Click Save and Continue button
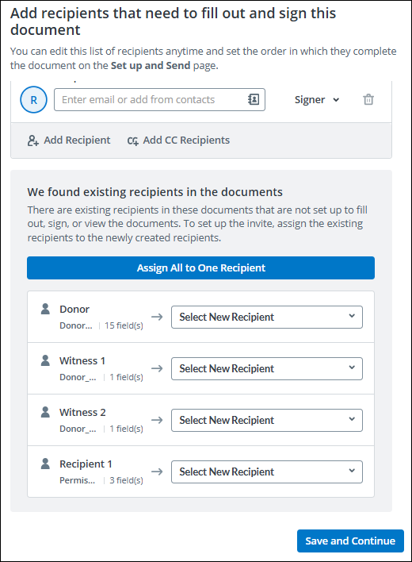The height and width of the screenshot is (562, 412). pyautogui.click(x=350, y=541)
